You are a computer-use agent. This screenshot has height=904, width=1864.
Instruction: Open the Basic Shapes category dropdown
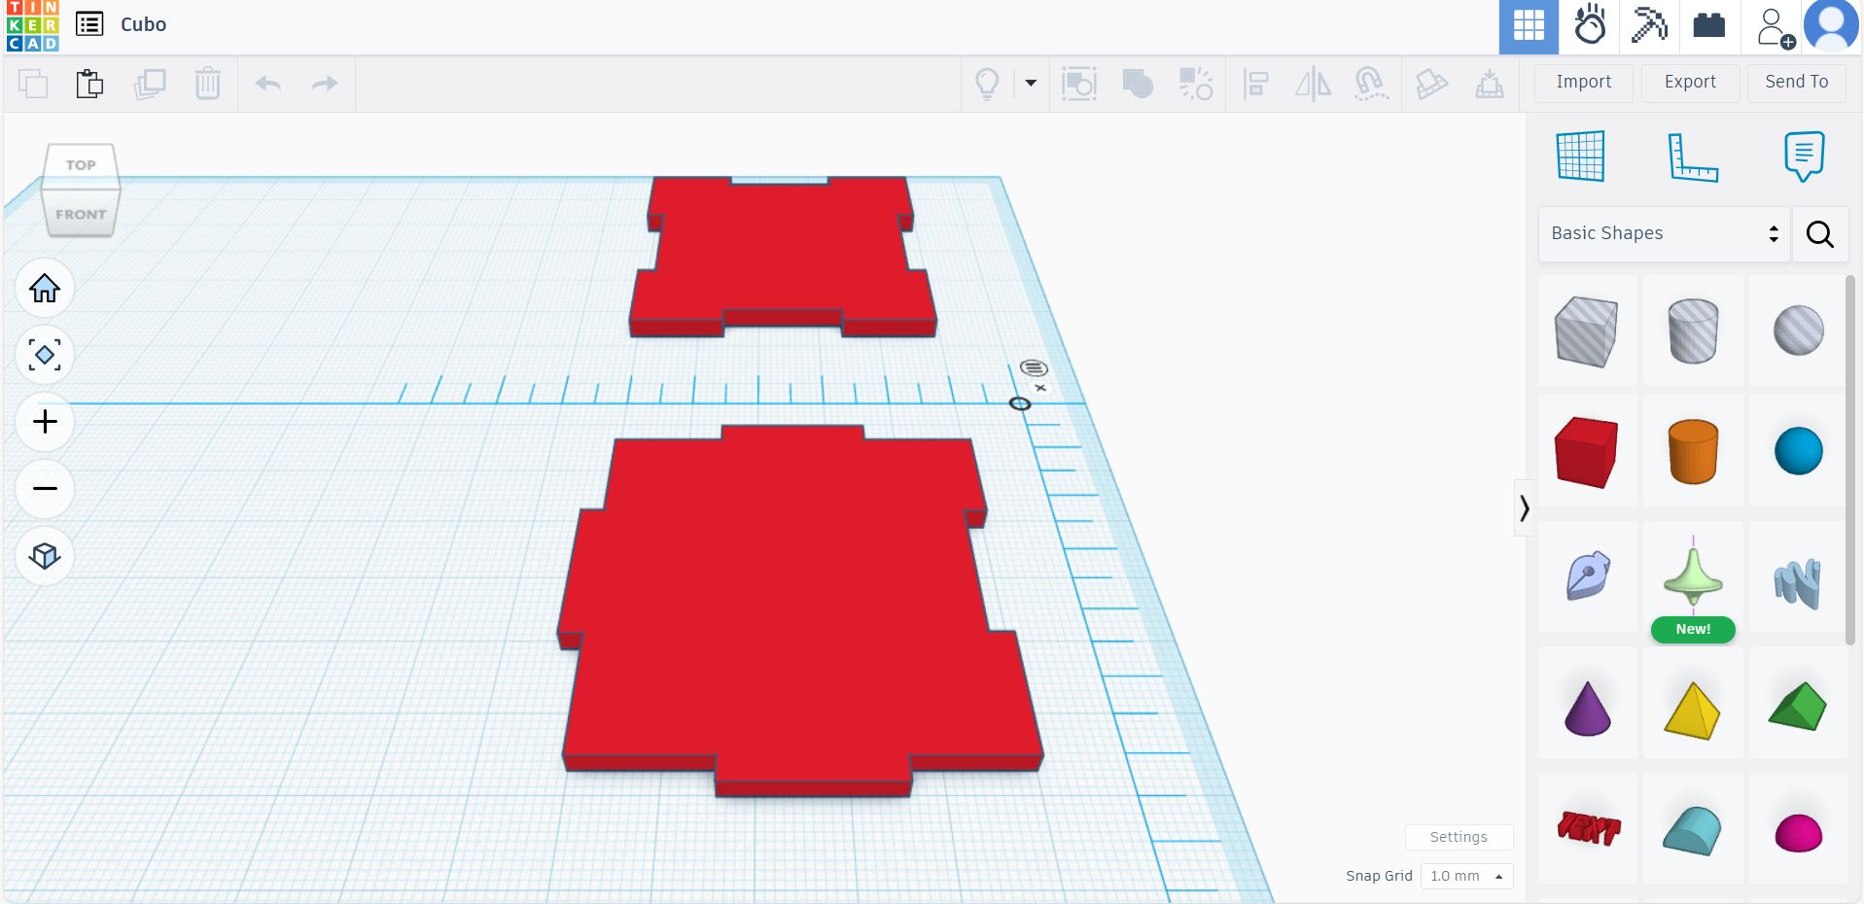click(x=1662, y=233)
